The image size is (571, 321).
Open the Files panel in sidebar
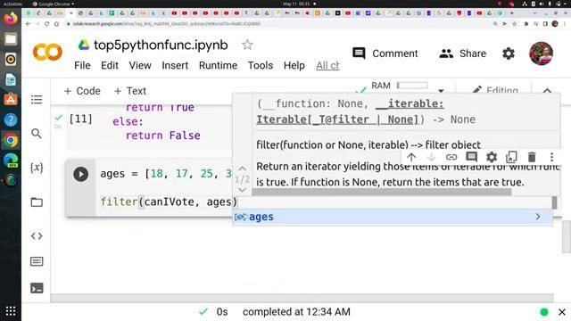pyautogui.click(x=37, y=202)
